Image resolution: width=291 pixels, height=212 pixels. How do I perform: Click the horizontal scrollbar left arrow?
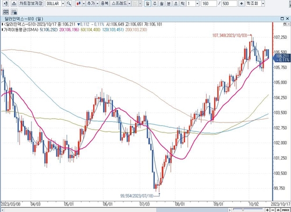(x=2, y=210)
